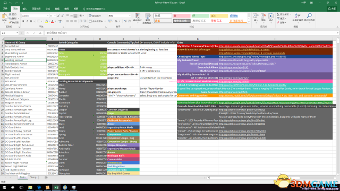This screenshot has height=191, width=340.
Task: Toggle Italic formatting in the ribbon
Action: (27, 21)
